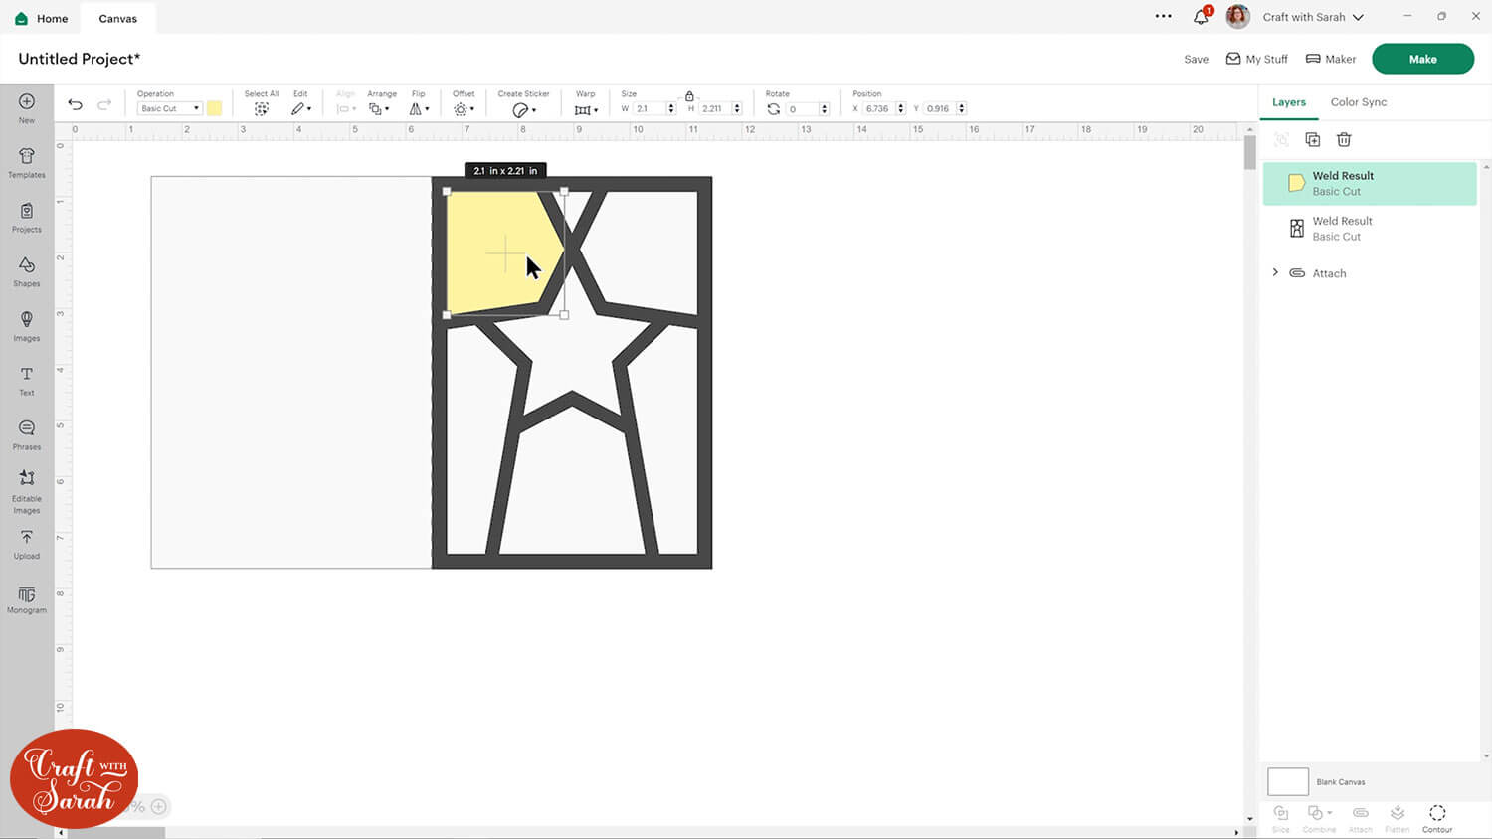Open the yellow operation color swatch

click(x=215, y=109)
